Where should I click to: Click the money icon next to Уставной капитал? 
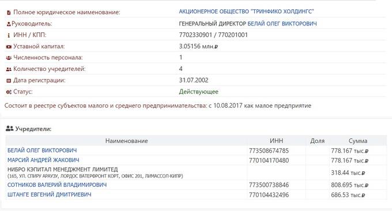tap(9, 47)
